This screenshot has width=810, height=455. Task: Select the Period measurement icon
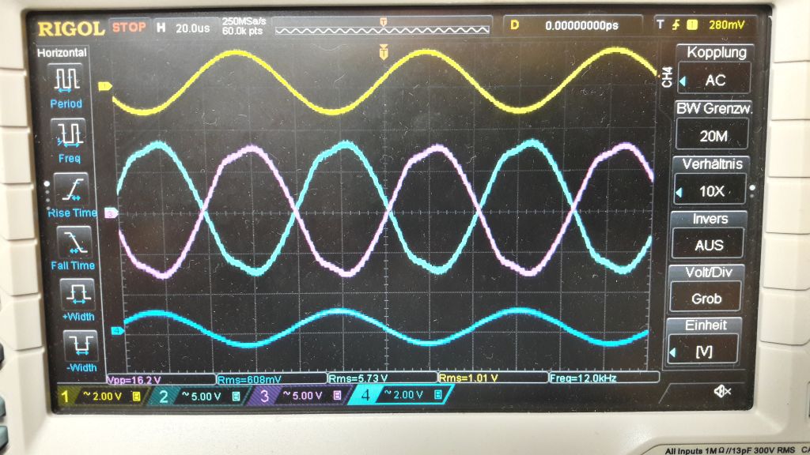coord(66,79)
